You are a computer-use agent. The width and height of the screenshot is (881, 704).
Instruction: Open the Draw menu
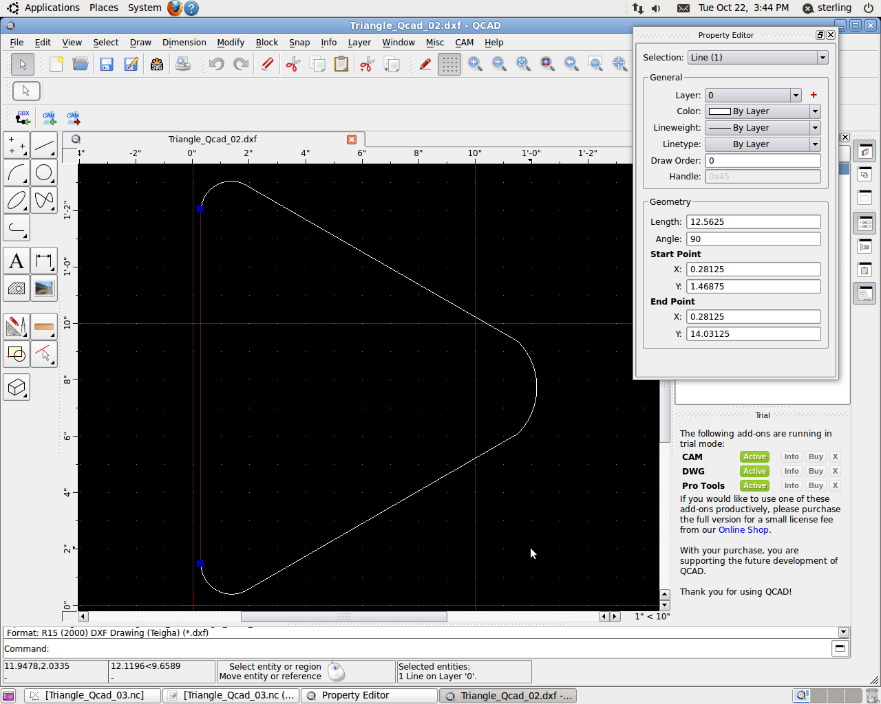tap(140, 42)
